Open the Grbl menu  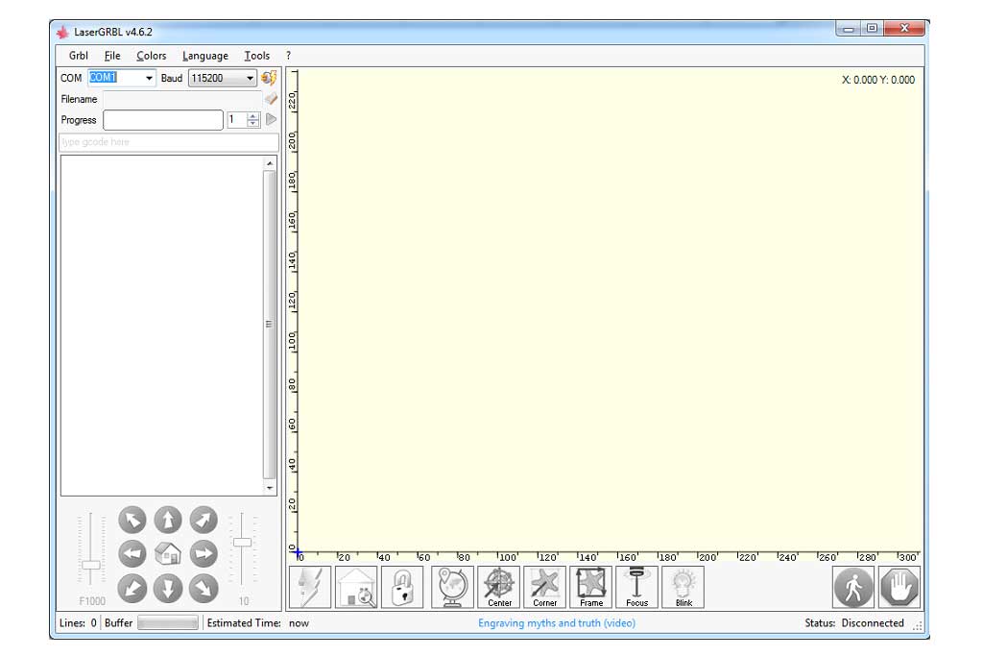tap(77, 55)
